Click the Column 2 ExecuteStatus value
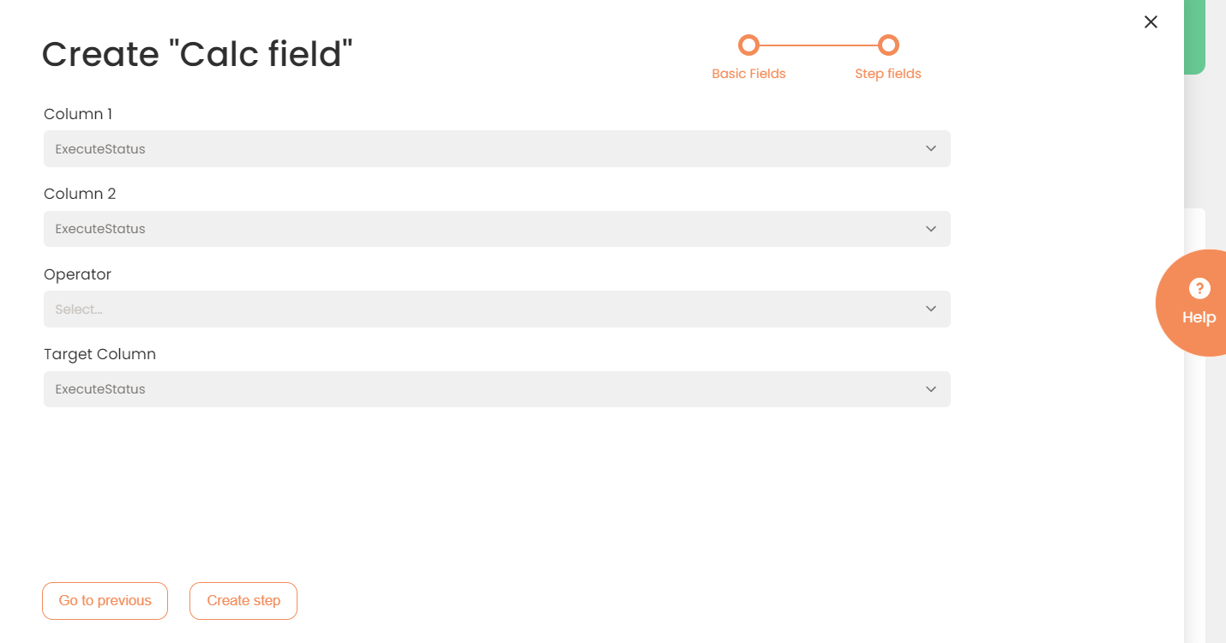 click(x=100, y=229)
